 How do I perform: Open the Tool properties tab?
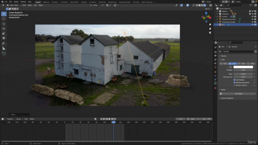click(x=215, y=47)
